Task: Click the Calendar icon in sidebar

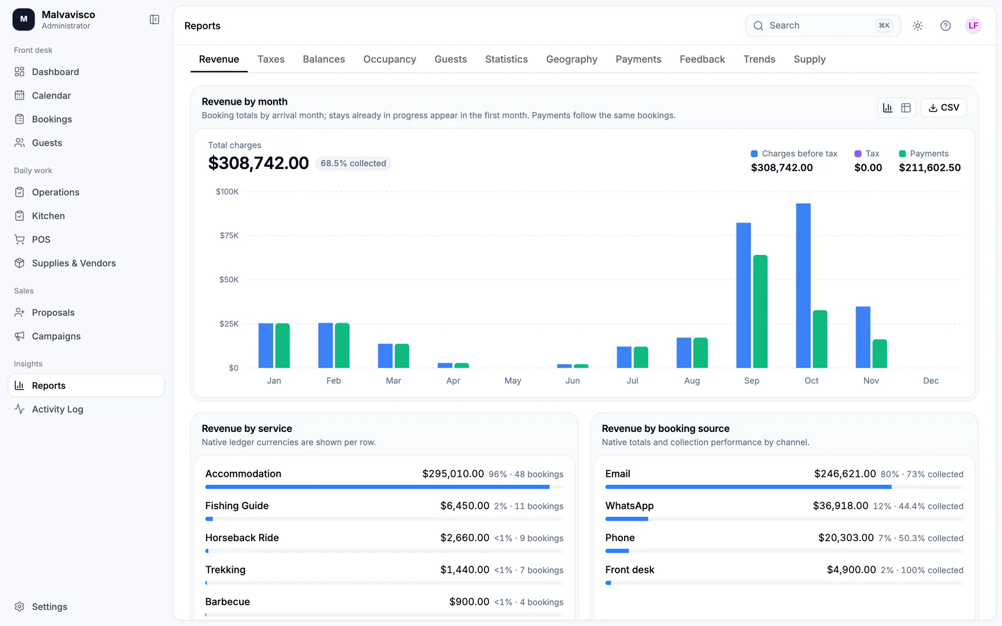Action: pyautogui.click(x=19, y=96)
